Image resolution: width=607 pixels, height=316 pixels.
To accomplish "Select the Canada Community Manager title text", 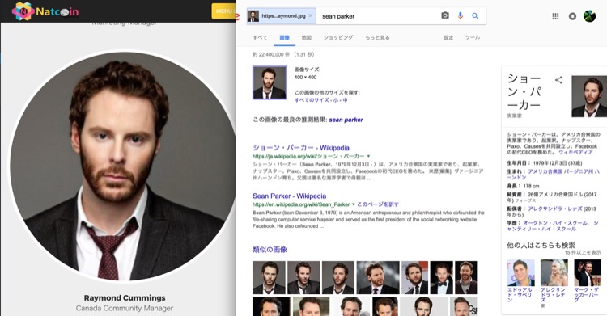I will tap(125, 308).
